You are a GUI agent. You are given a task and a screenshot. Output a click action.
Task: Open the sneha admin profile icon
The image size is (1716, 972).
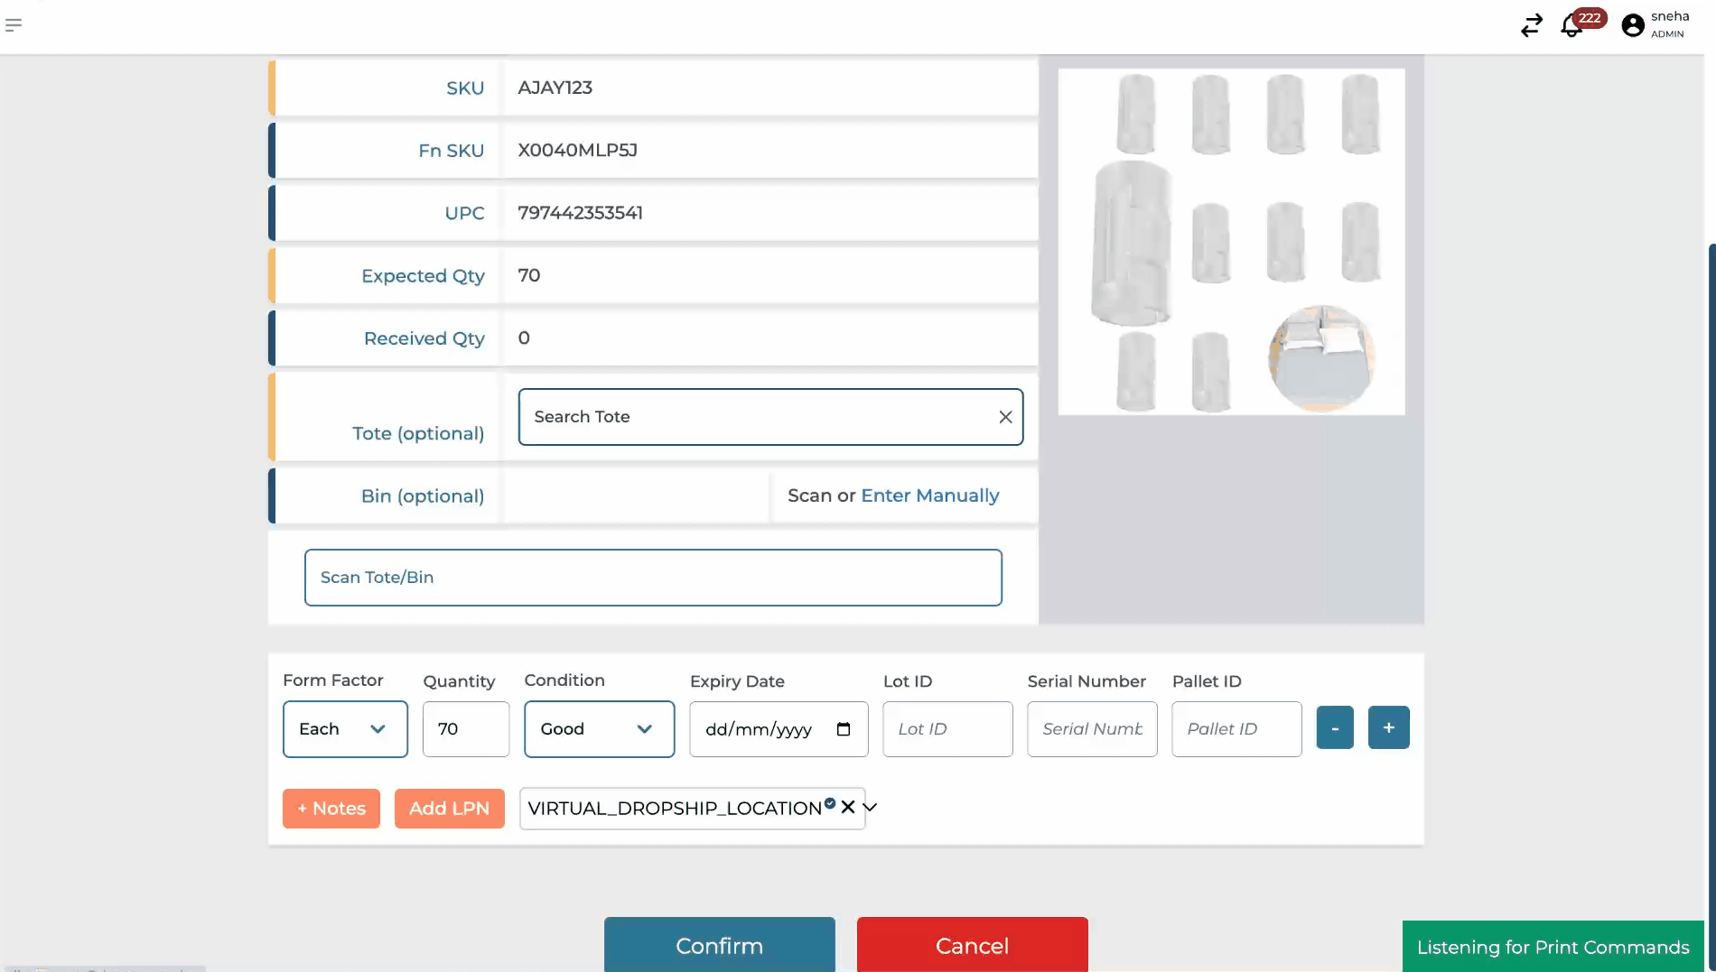(x=1633, y=25)
